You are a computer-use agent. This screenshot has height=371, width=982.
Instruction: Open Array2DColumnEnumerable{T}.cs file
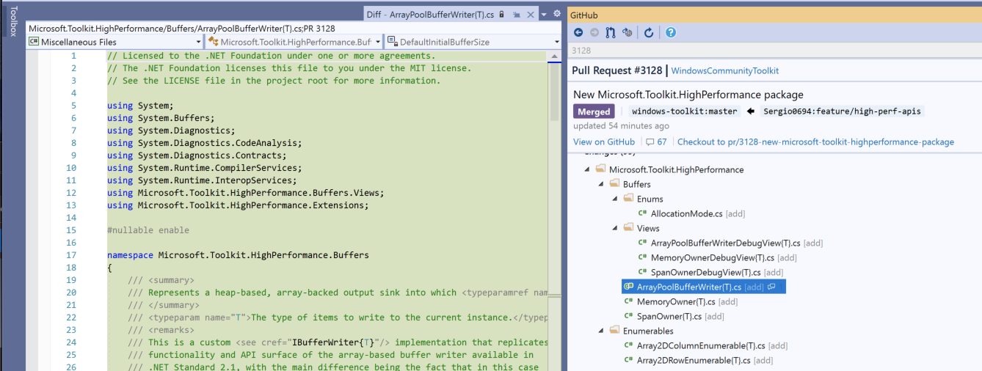702,345
